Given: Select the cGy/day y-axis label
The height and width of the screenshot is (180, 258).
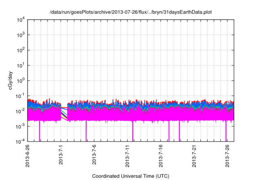Looking at the screenshot, I should point(10,80).
